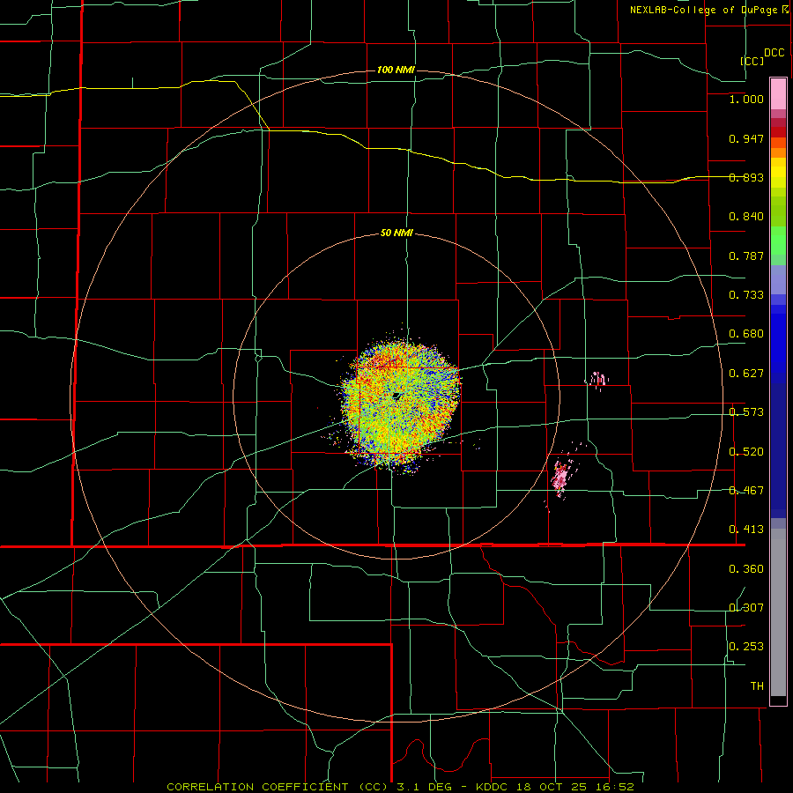Click the 0.787 value on the color scale
Screen dimensions: 793x793
746,256
